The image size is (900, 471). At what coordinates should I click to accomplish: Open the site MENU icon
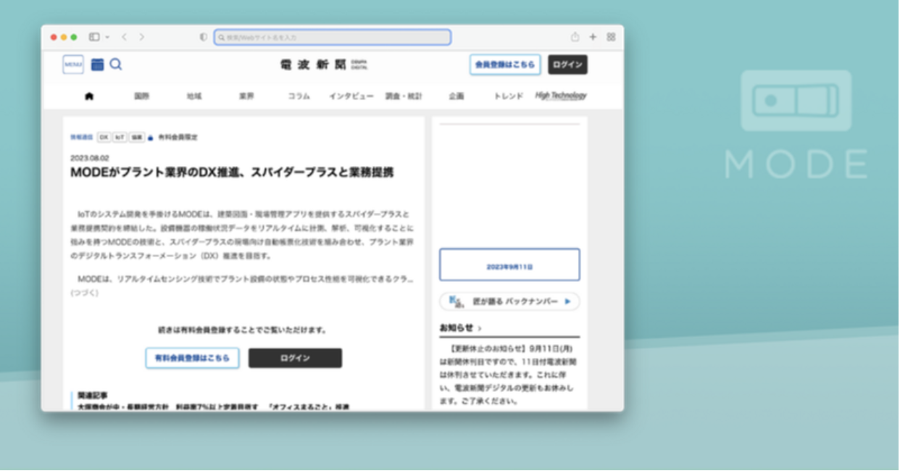point(73,64)
